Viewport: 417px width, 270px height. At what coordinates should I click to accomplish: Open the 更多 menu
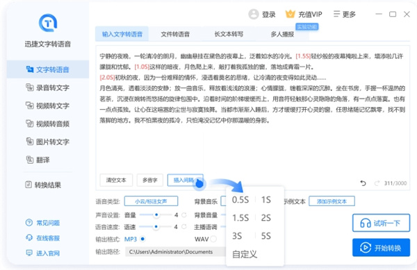pos(345,14)
